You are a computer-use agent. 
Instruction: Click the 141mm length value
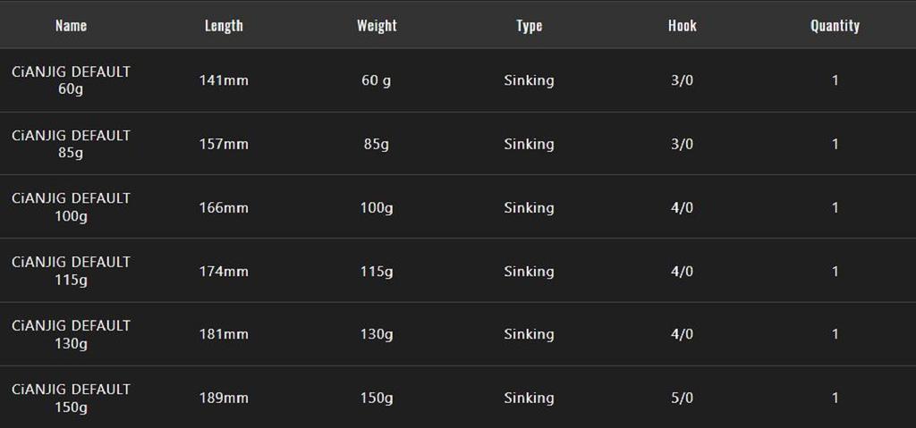click(x=224, y=80)
